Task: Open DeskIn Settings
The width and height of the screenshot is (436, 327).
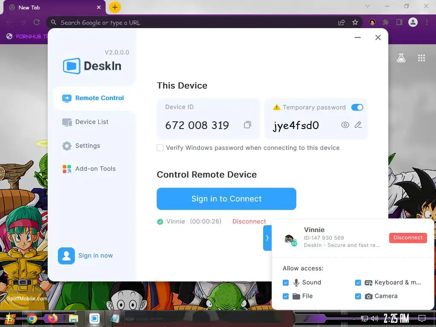Action: [x=81, y=146]
